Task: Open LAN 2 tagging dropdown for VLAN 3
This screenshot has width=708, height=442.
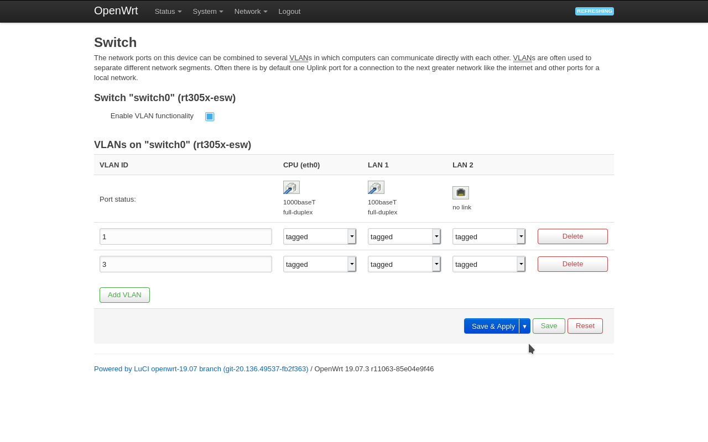Action: click(x=489, y=264)
